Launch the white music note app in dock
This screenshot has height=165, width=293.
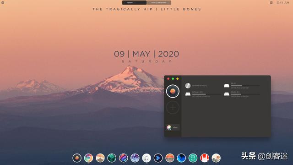(x=146, y=158)
